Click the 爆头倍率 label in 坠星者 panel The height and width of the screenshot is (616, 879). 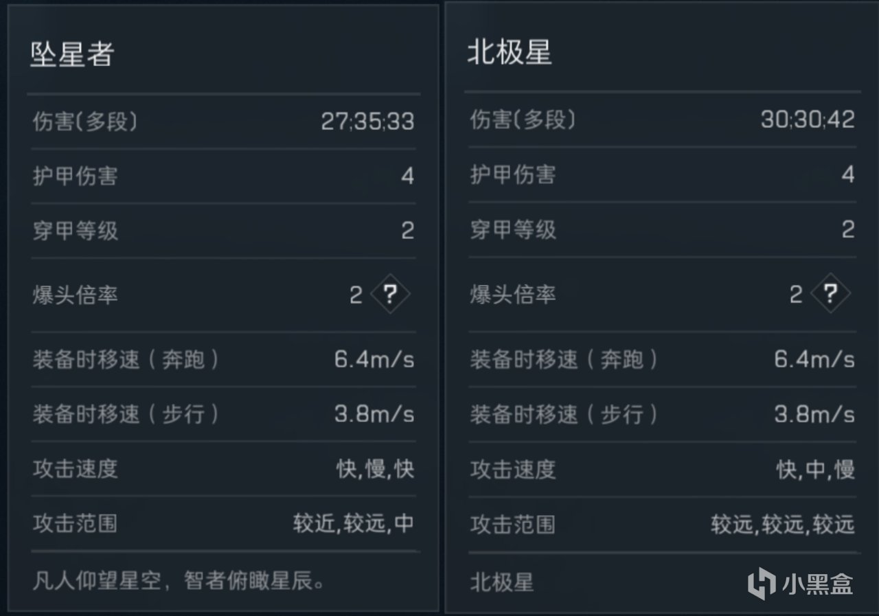(75, 296)
